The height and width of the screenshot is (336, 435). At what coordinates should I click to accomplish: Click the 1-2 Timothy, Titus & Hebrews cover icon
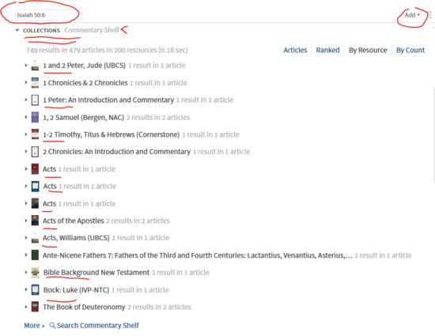35,134
